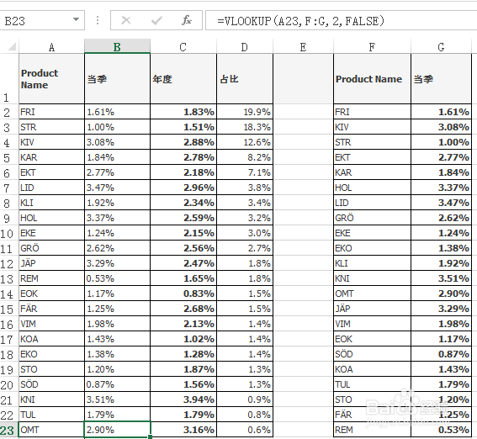Click cell B13 showing 0.53%
This screenshot has height=439, width=477.
pyautogui.click(x=117, y=278)
